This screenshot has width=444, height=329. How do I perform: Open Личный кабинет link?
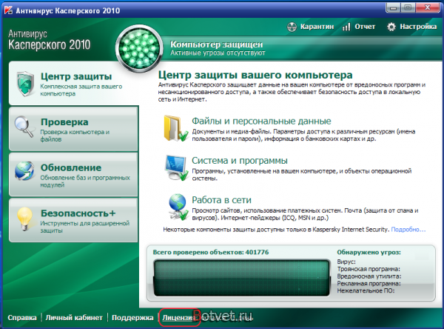coord(74,318)
